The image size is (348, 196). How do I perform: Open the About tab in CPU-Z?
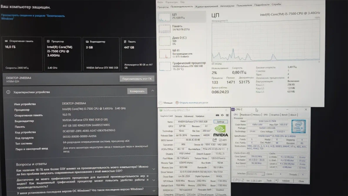293,115
